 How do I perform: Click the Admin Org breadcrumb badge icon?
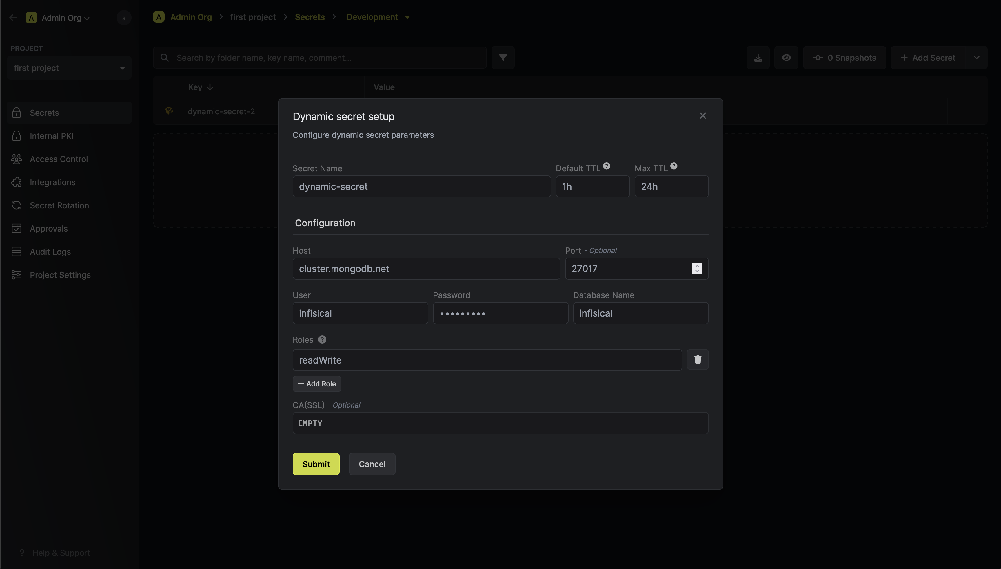pyautogui.click(x=159, y=17)
